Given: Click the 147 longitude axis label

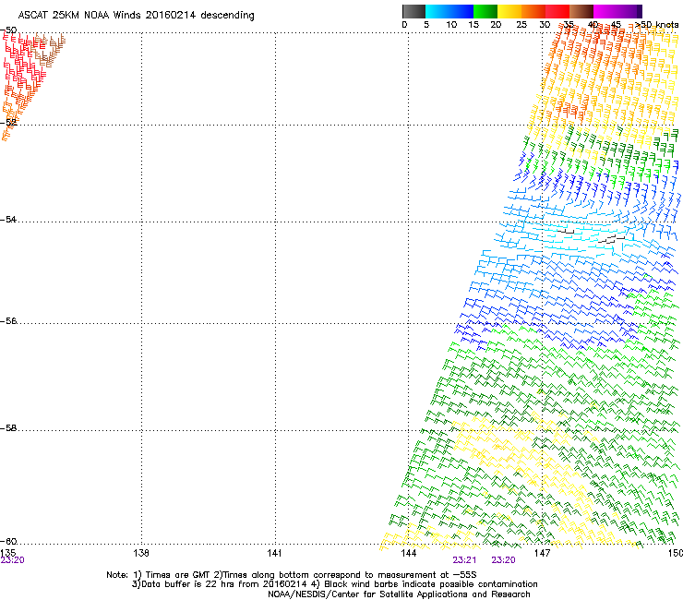Looking at the screenshot, I should (x=543, y=553).
